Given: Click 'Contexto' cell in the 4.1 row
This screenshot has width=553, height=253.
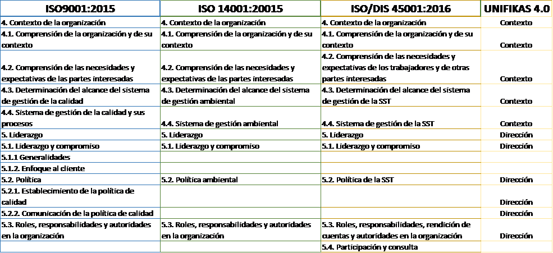Looking at the screenshot, I should click(x=517, y=39).
